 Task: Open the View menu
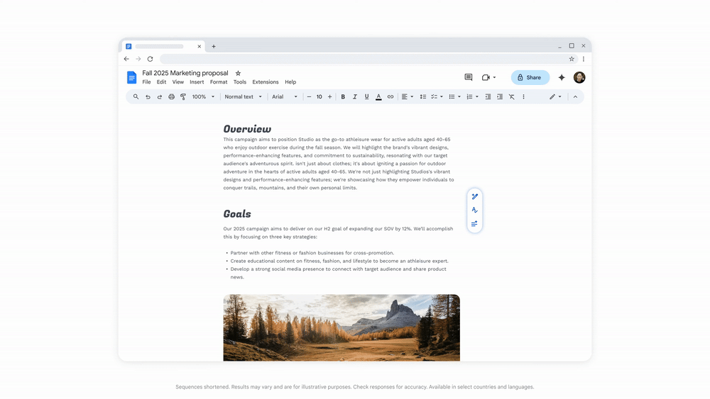coord(178,82)
